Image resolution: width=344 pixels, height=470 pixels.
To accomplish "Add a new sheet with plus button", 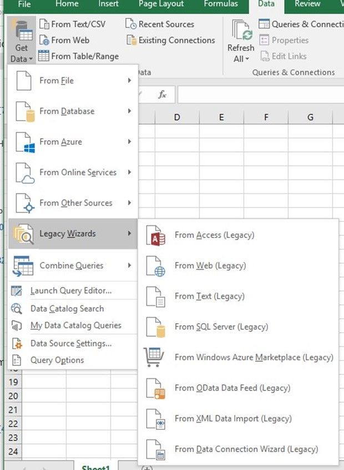I will tap(146, 468).
